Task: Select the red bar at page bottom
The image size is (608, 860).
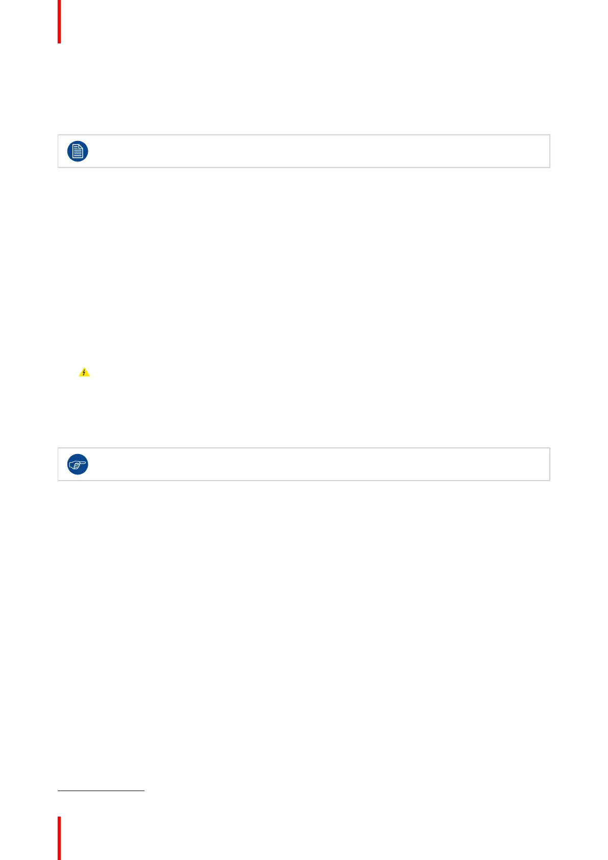Action: point(59,838)
